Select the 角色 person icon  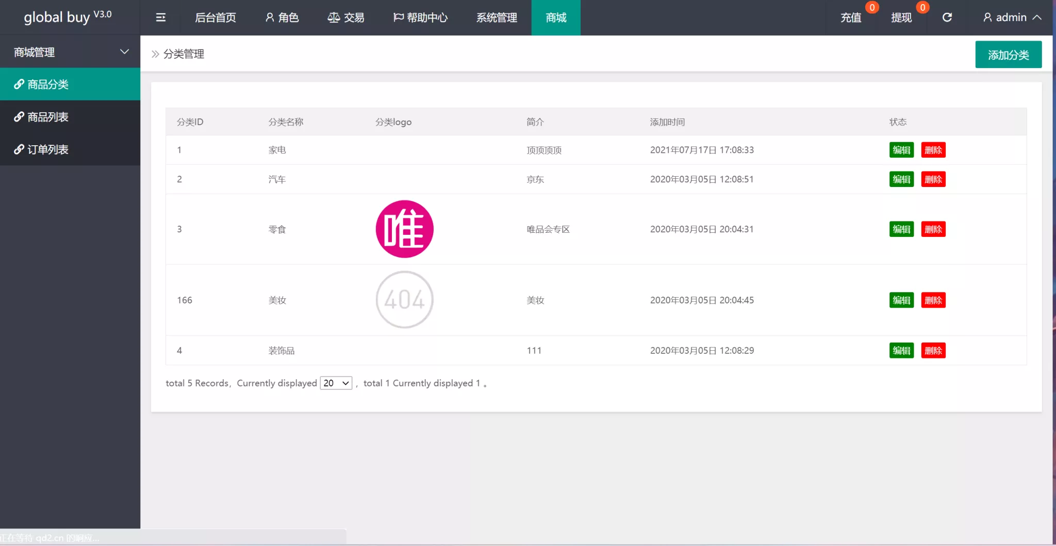[268, 17]
